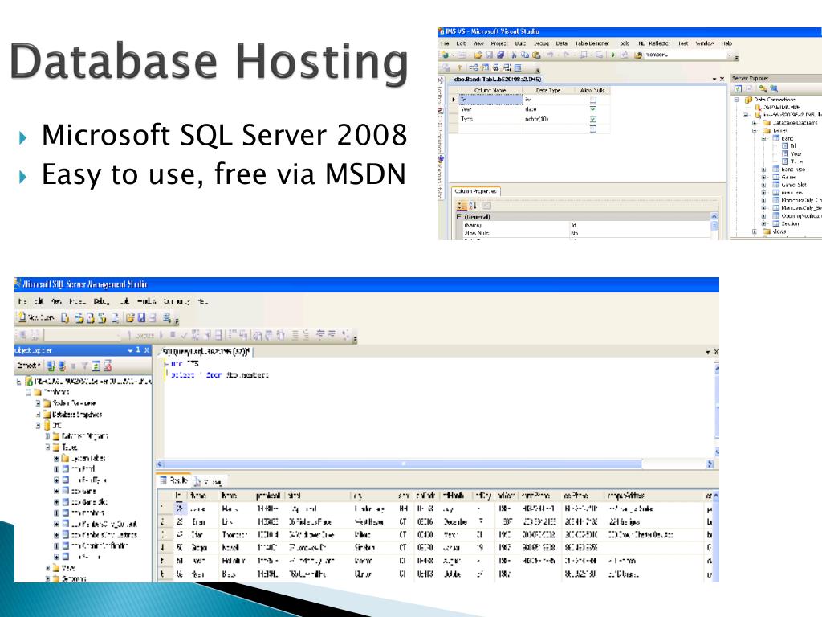
Task: Click the Refresh icon in Object Explorer toolbar
Action: (x=96, y=366)
